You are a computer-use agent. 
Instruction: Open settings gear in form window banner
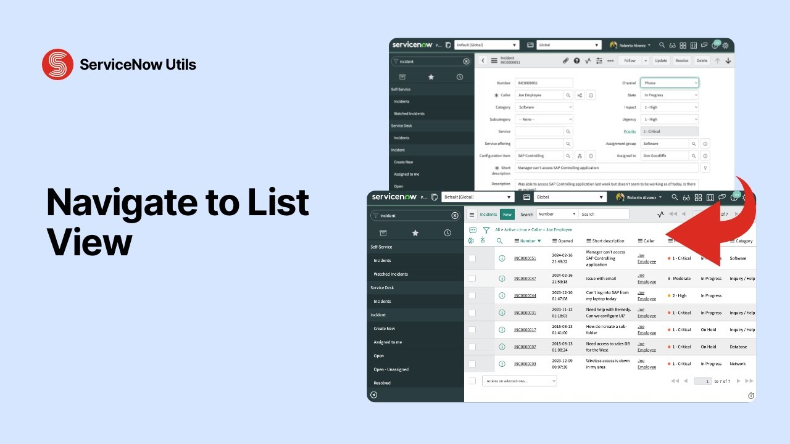click(x=726, y=45)
